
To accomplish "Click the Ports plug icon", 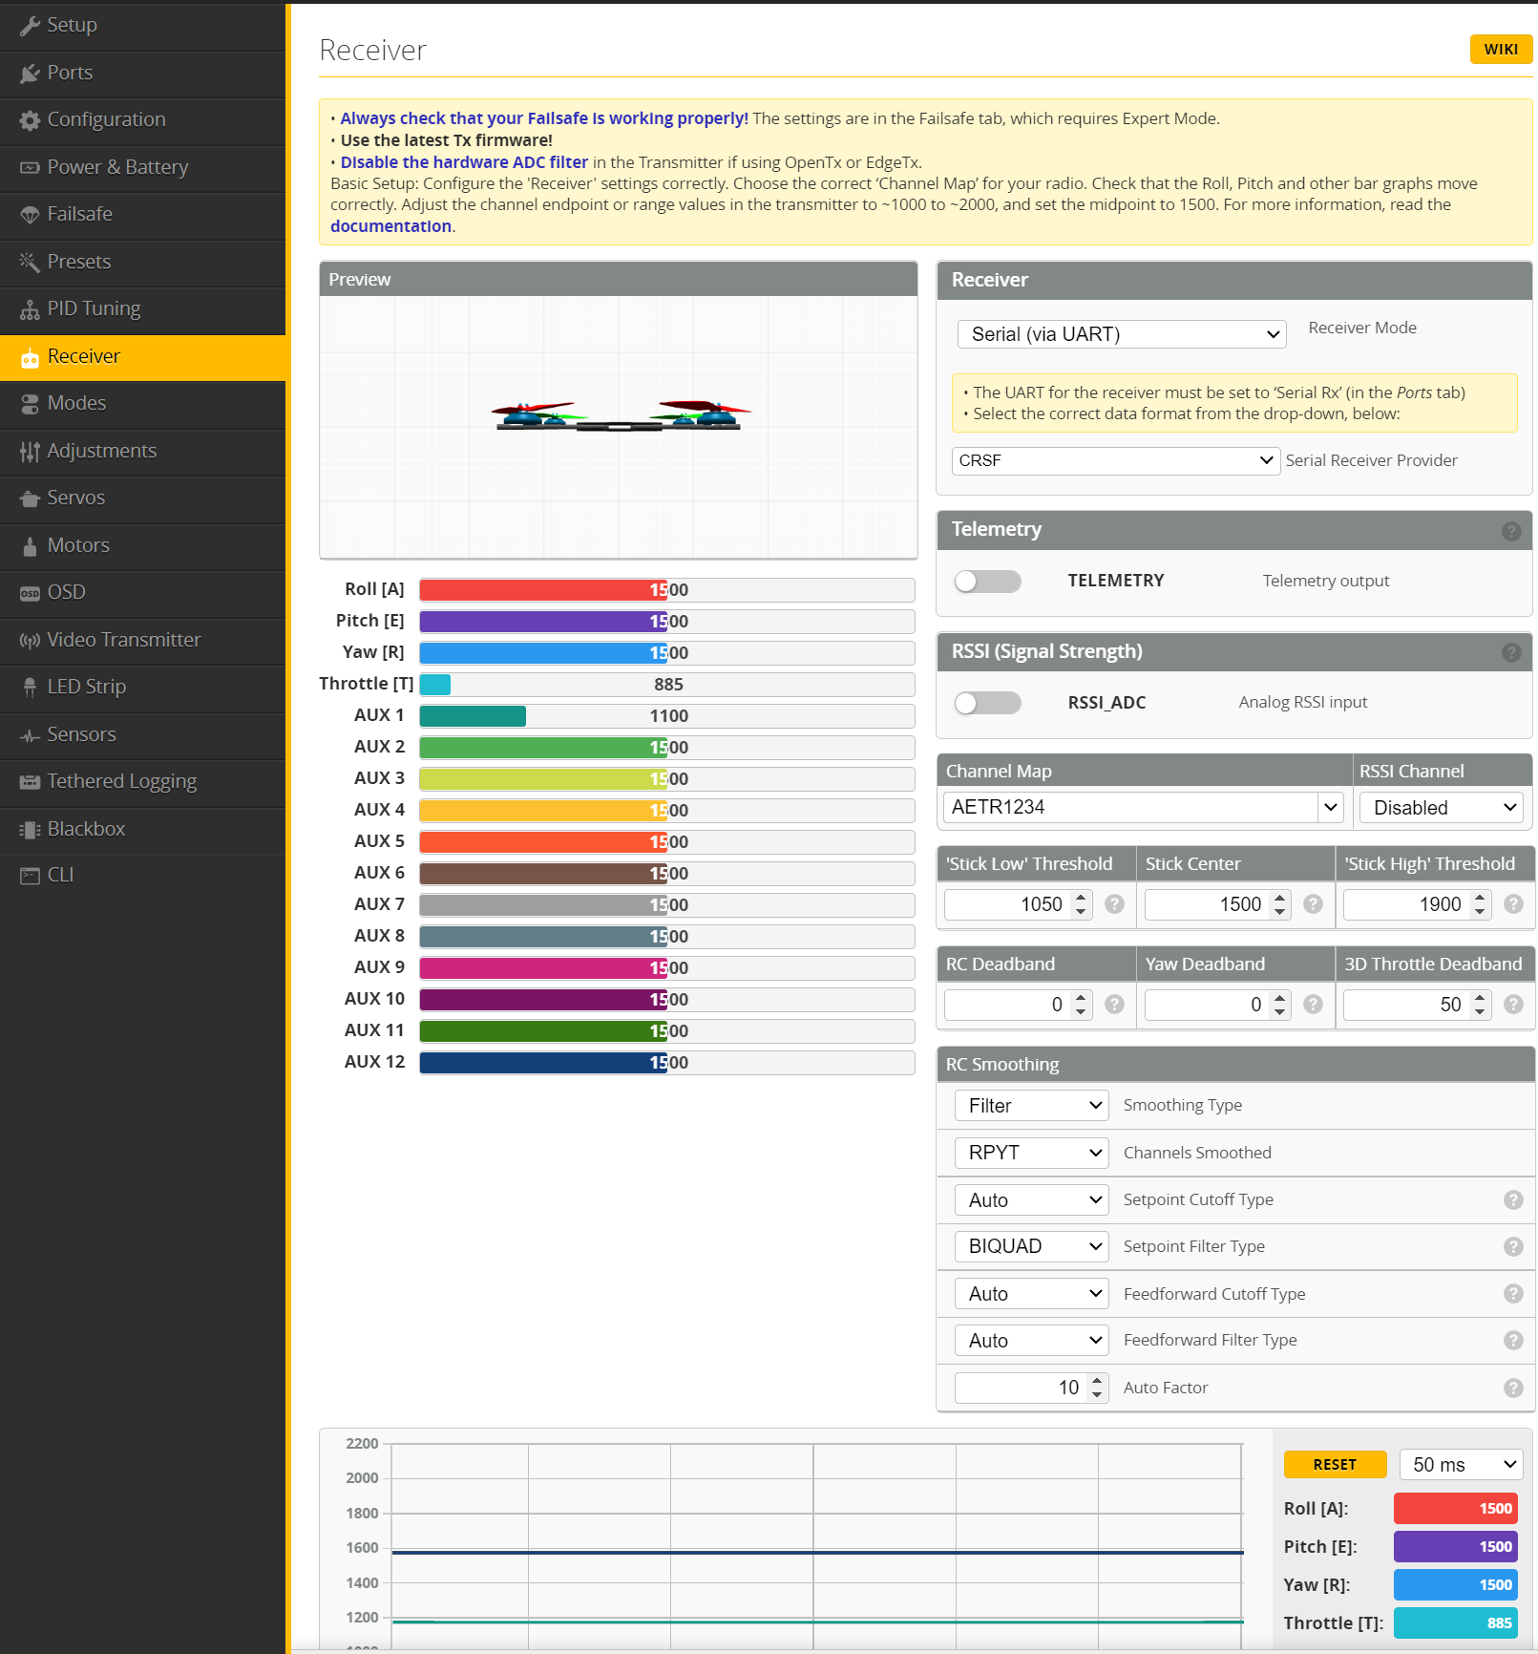I will click(x=30, y=74).
